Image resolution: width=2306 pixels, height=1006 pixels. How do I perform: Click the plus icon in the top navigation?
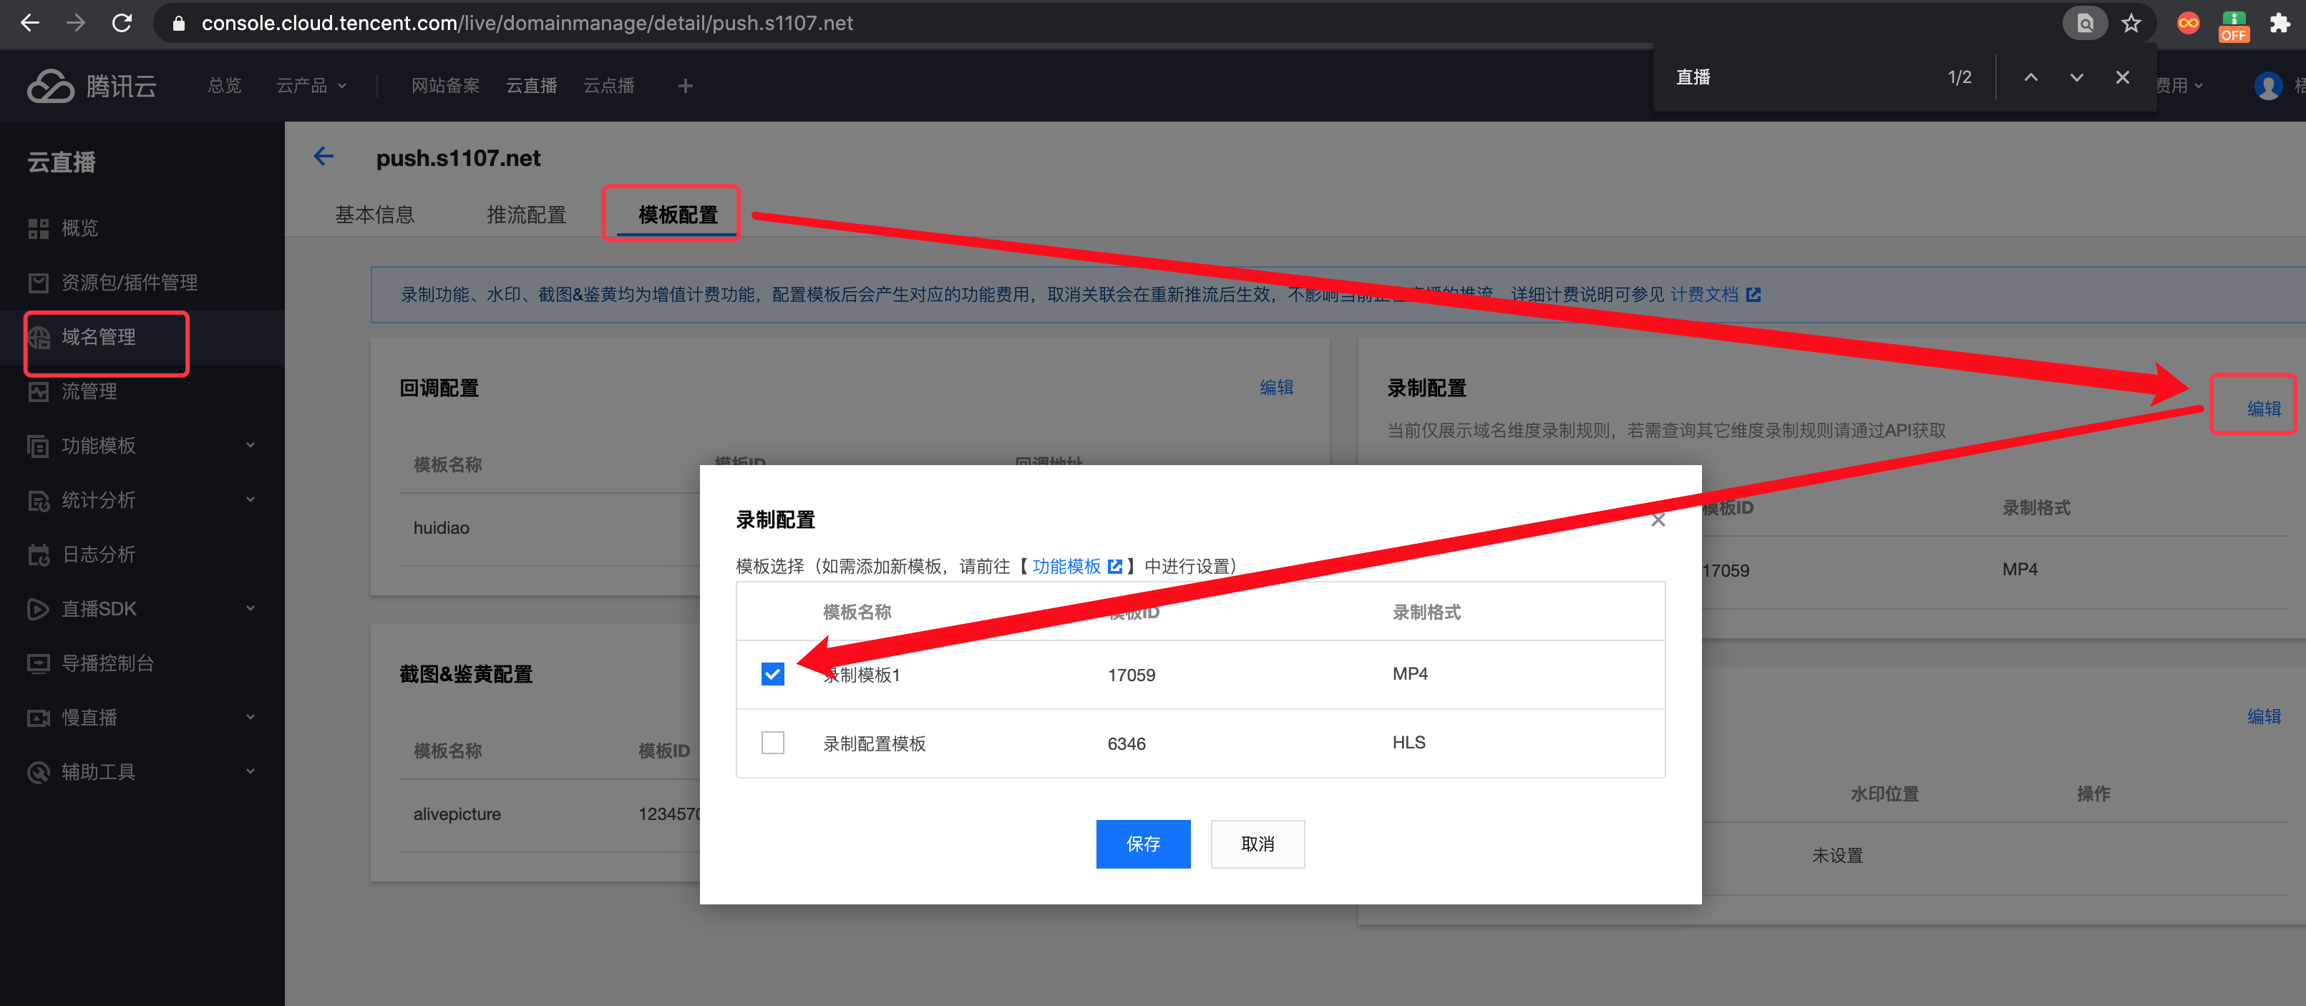(685, 86)
